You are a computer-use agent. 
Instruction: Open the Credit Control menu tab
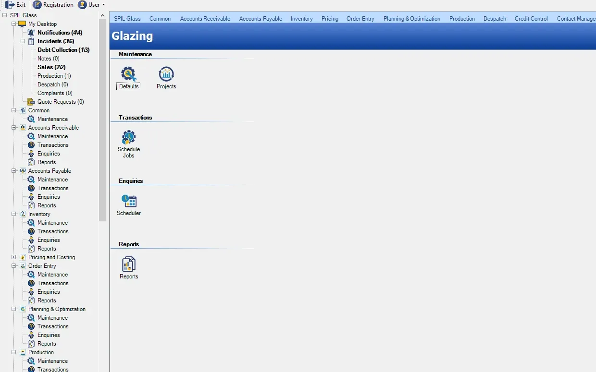click(x=531, y=19)
